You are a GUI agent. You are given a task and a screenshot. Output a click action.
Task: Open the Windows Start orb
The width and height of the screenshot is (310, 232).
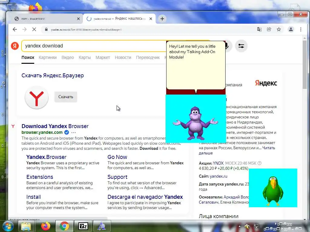[x=8, y=226]
